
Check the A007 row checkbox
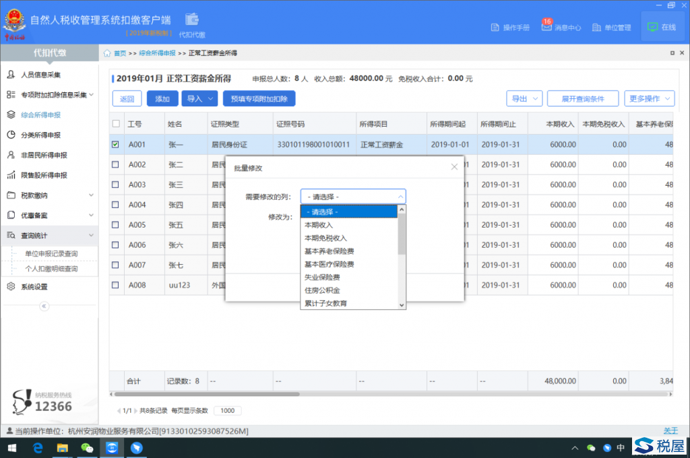115,265
